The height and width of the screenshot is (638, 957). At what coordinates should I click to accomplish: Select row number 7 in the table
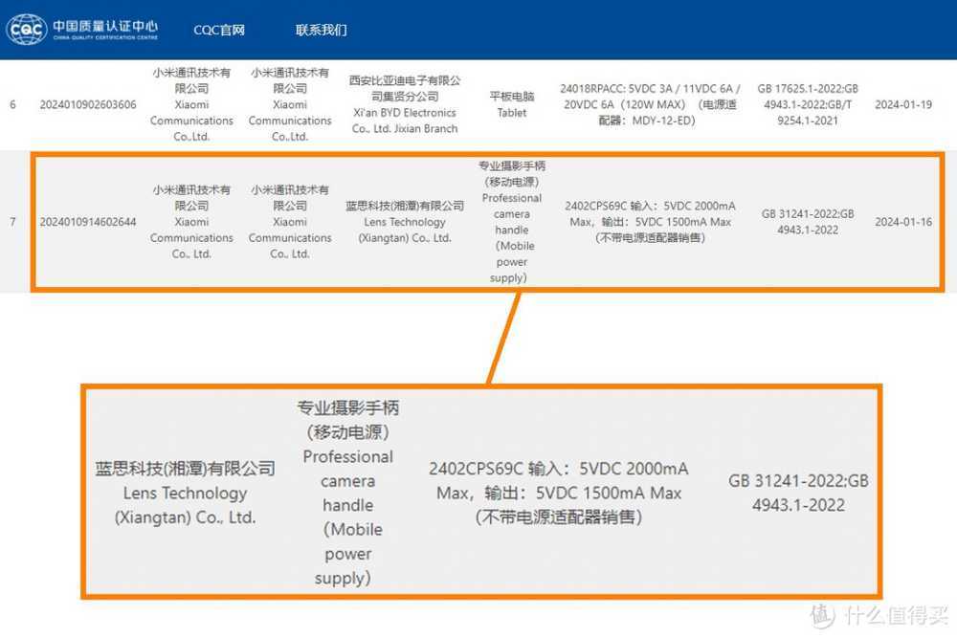(x=12, y=222)
